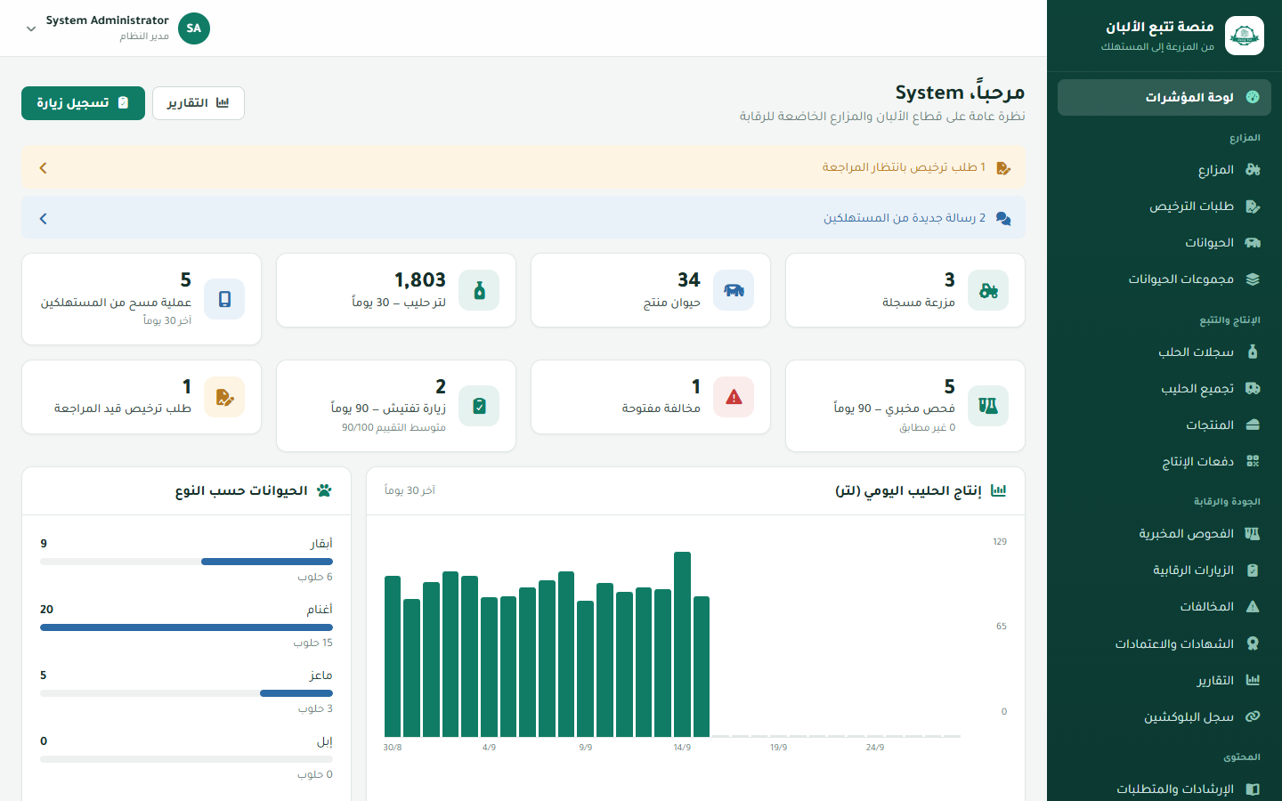The height and width of the screenshot is (801, 1282).
Task: Click the chart icon beside إنتاج الحليب اليومي
Action: 999,490
